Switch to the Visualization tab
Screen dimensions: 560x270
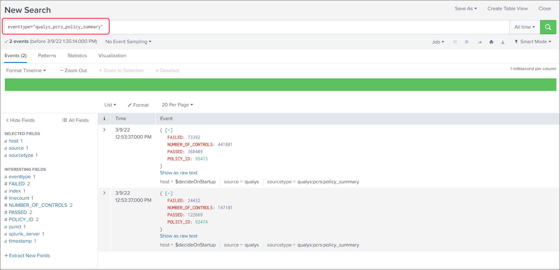click(x=112, y=56)
